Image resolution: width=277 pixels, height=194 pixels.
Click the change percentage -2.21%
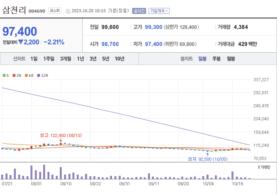[x=54, y=42]
